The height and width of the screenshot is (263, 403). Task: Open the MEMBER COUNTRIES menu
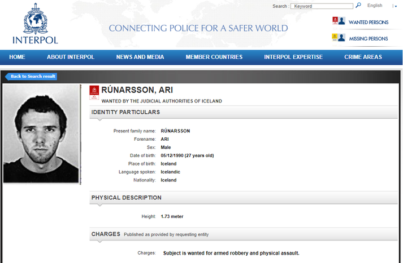pyautogui.click(x=214, y=57)
